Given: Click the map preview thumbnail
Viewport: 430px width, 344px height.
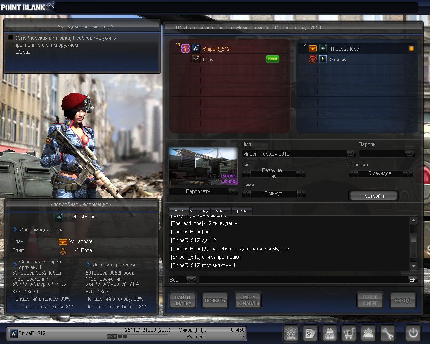Looking at the screenshot, I should click(203, 166).
